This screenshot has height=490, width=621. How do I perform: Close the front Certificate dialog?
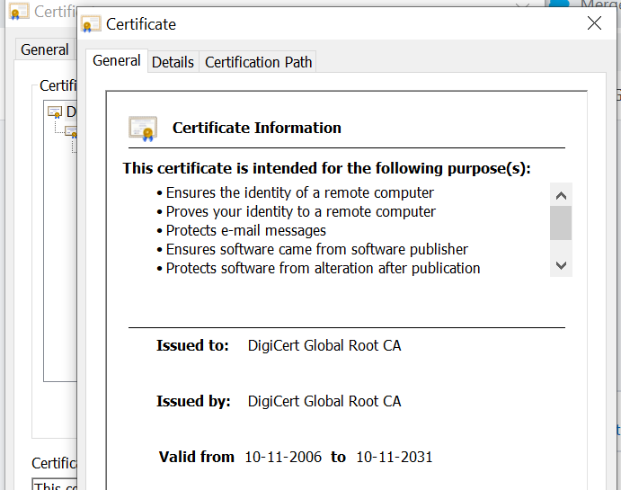pos(594,23)
